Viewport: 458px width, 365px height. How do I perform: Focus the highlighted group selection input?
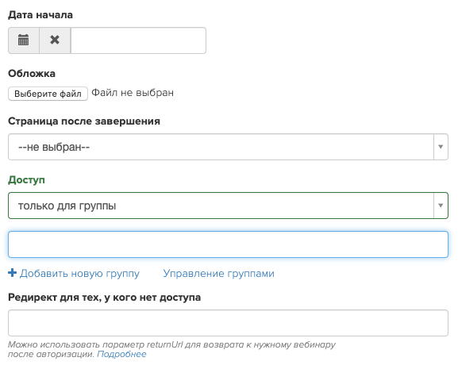(x=228, y=244)
